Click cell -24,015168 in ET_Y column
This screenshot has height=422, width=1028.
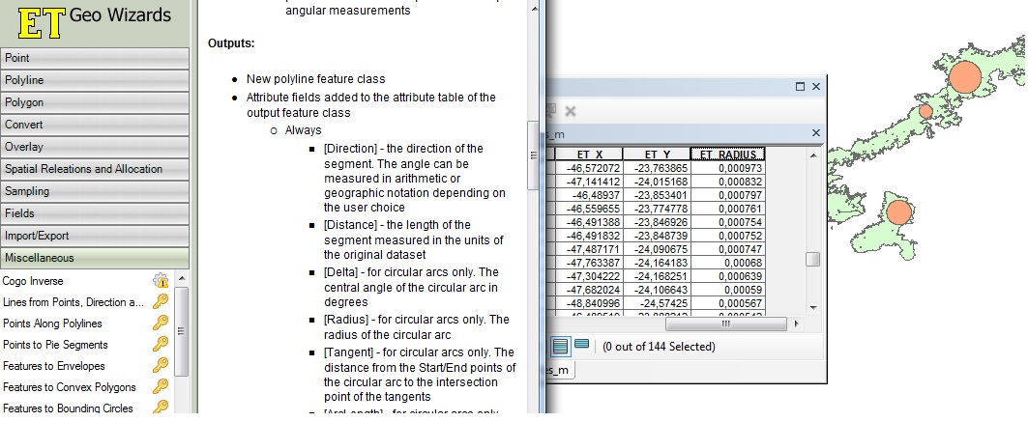(657, 182)
